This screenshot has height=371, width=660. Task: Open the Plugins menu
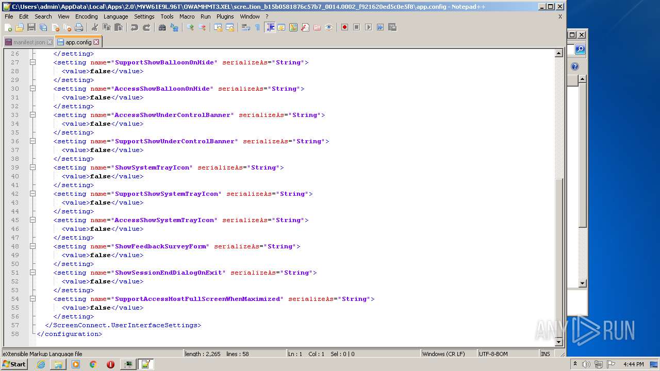click(225, 16)
